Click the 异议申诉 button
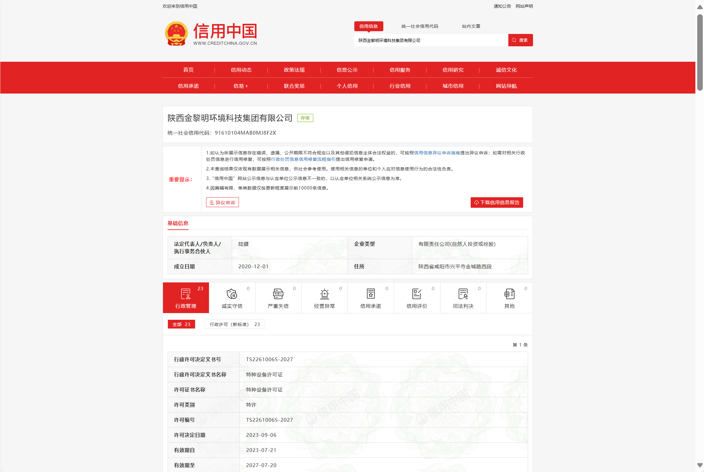 click(x=222, y=203)
